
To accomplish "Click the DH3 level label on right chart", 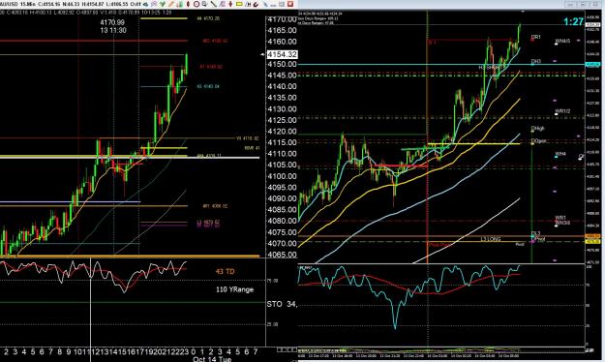I will coord(536,61).
